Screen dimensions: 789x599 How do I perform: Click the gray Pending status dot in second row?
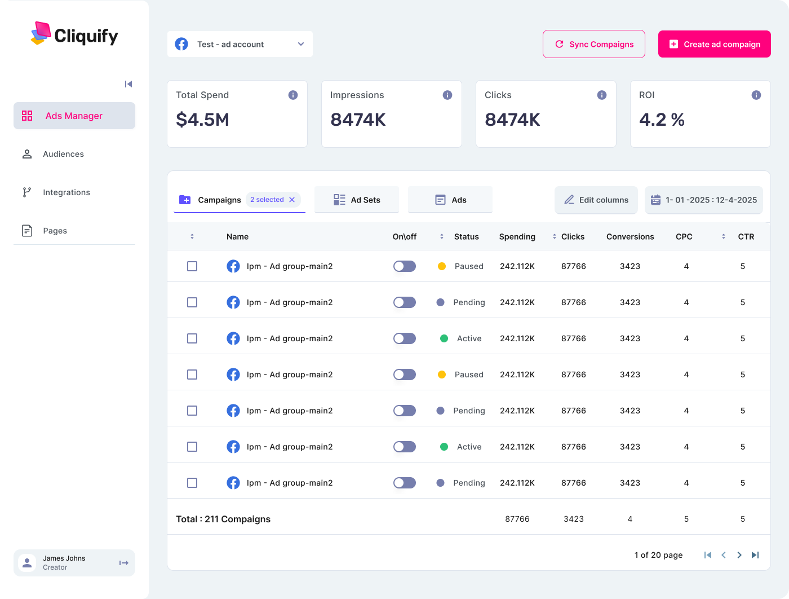pos(441,302)
